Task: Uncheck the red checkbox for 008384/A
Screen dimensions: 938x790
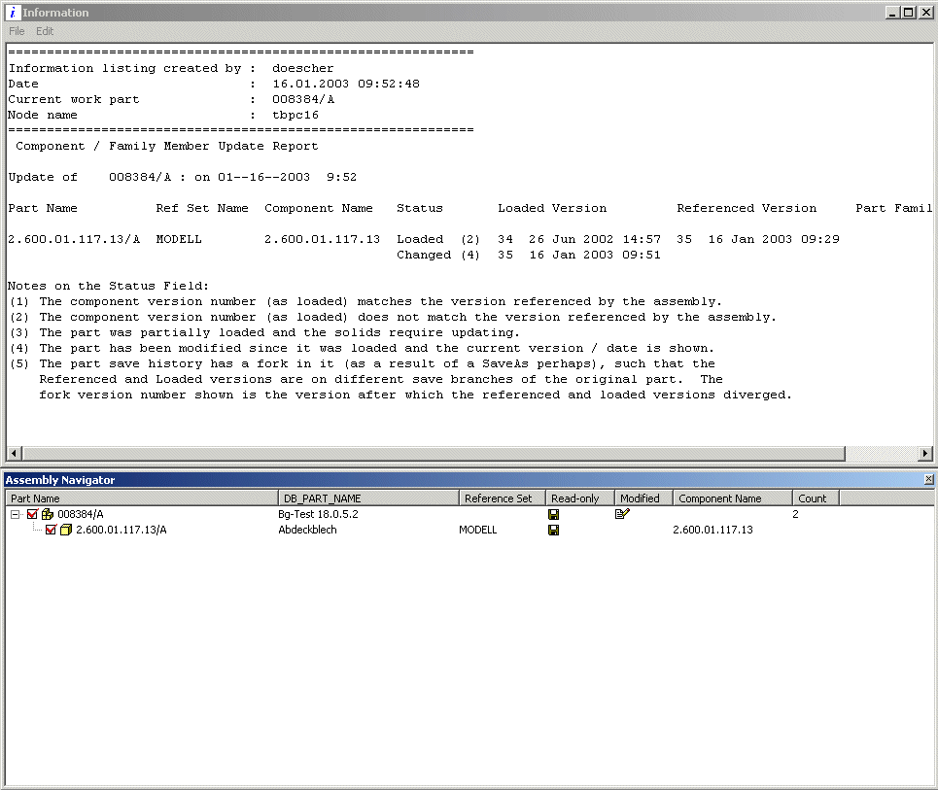Action: point(32,514)
